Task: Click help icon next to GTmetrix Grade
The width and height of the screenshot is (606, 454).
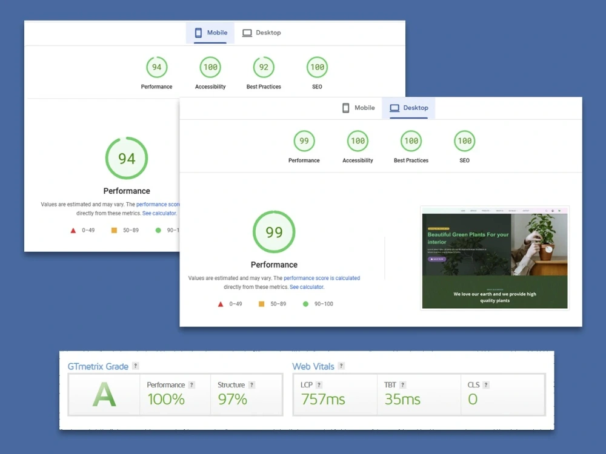Action: pos(135,366)
